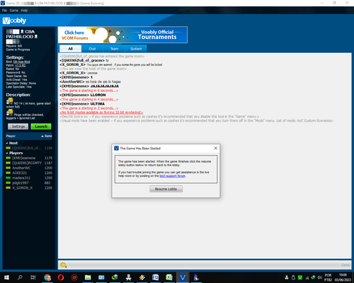Close The Game Has Been Started dialog
The height and width of the screenshot is (283, 354).
[215, 148]
